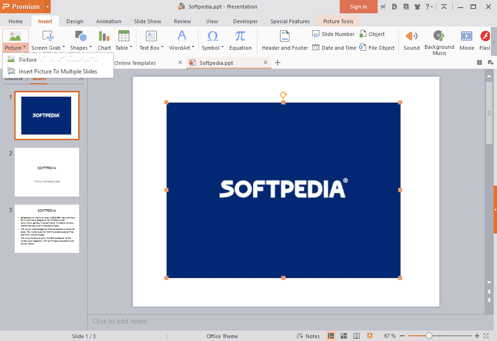
Task: Insert an Object
Action: pyautogui.click(x=372, y=34)
